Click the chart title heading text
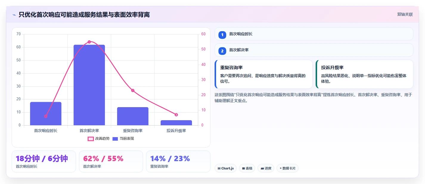 pyautogui.click(x=84, y=15)
